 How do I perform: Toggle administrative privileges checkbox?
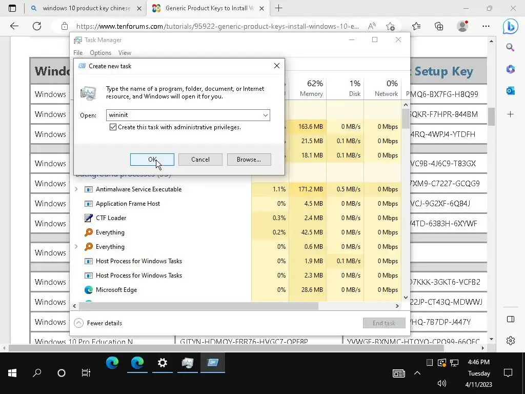point(113,127)
